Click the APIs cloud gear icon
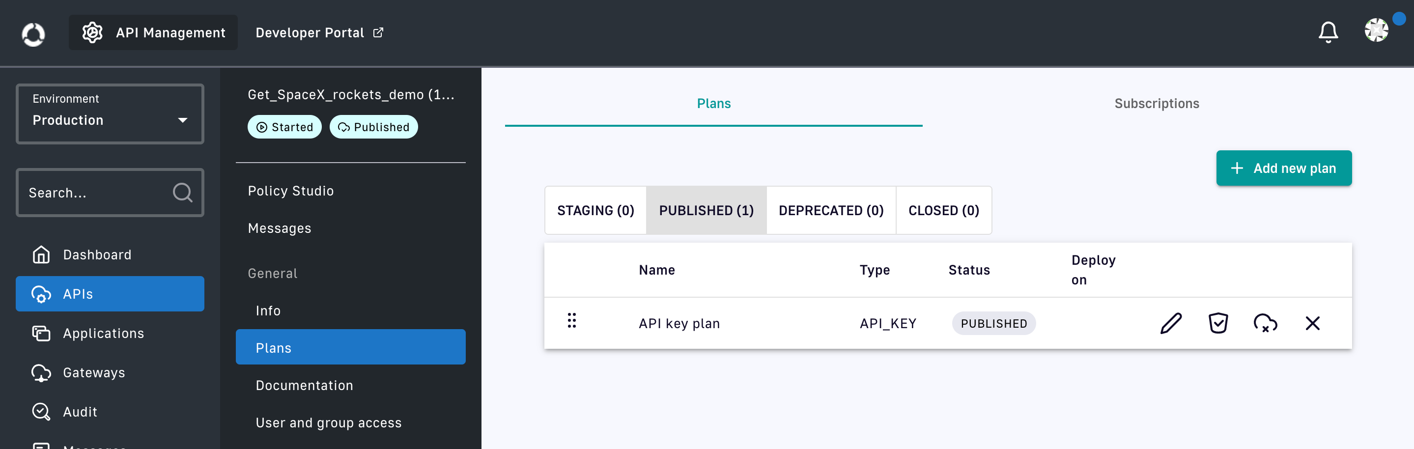The height and width of the screenshot is (449, 1414). point(41,294)
